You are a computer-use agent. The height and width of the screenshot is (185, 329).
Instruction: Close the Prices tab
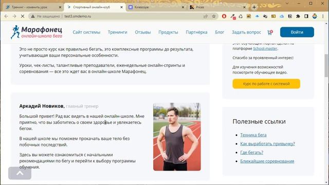[x=244, y=7]
